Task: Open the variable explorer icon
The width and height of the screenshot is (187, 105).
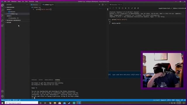Action: (x=126, y=8)
